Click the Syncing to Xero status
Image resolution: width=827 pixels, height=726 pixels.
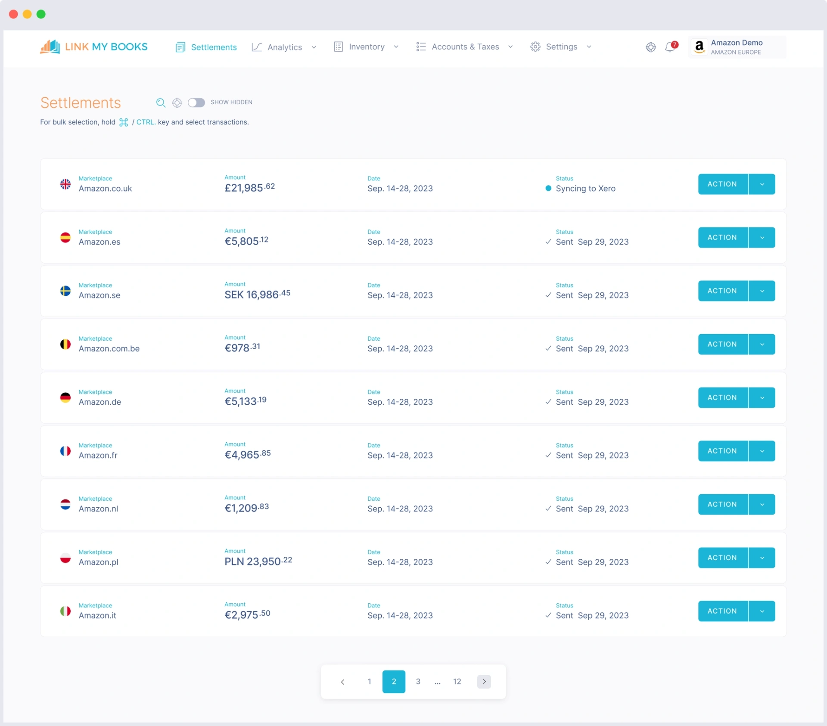[x=581, y=189]
